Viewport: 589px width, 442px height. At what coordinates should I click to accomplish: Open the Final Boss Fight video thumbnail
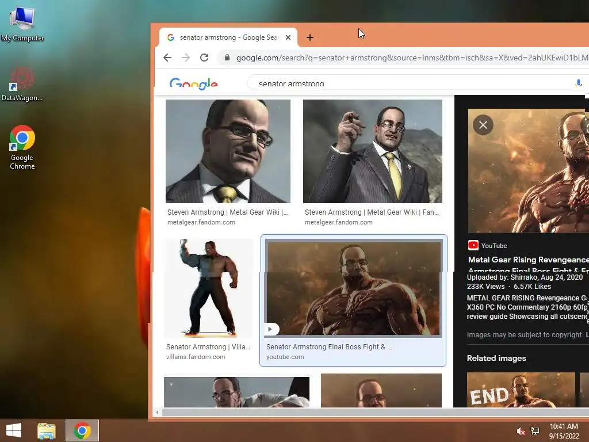pos(353,288)
